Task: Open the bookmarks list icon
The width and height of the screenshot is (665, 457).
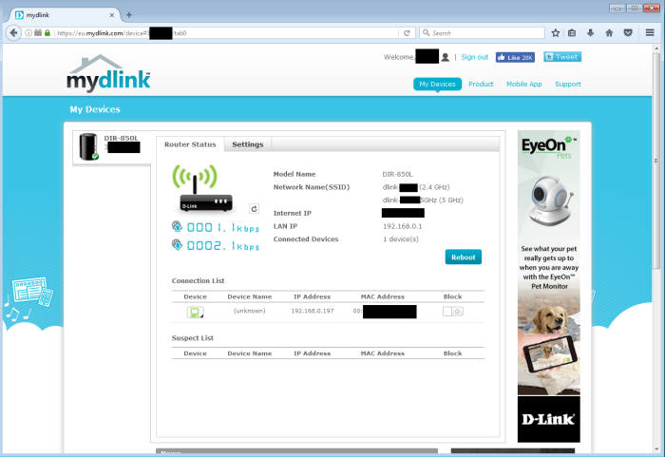Action: point(572,33)
